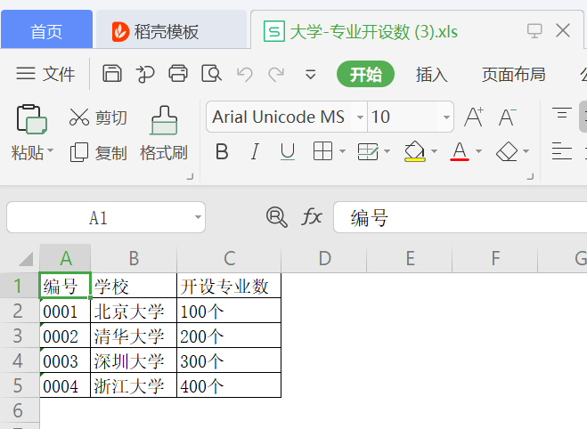Click 剪切 (Cut) button

(x=98, y=117)
